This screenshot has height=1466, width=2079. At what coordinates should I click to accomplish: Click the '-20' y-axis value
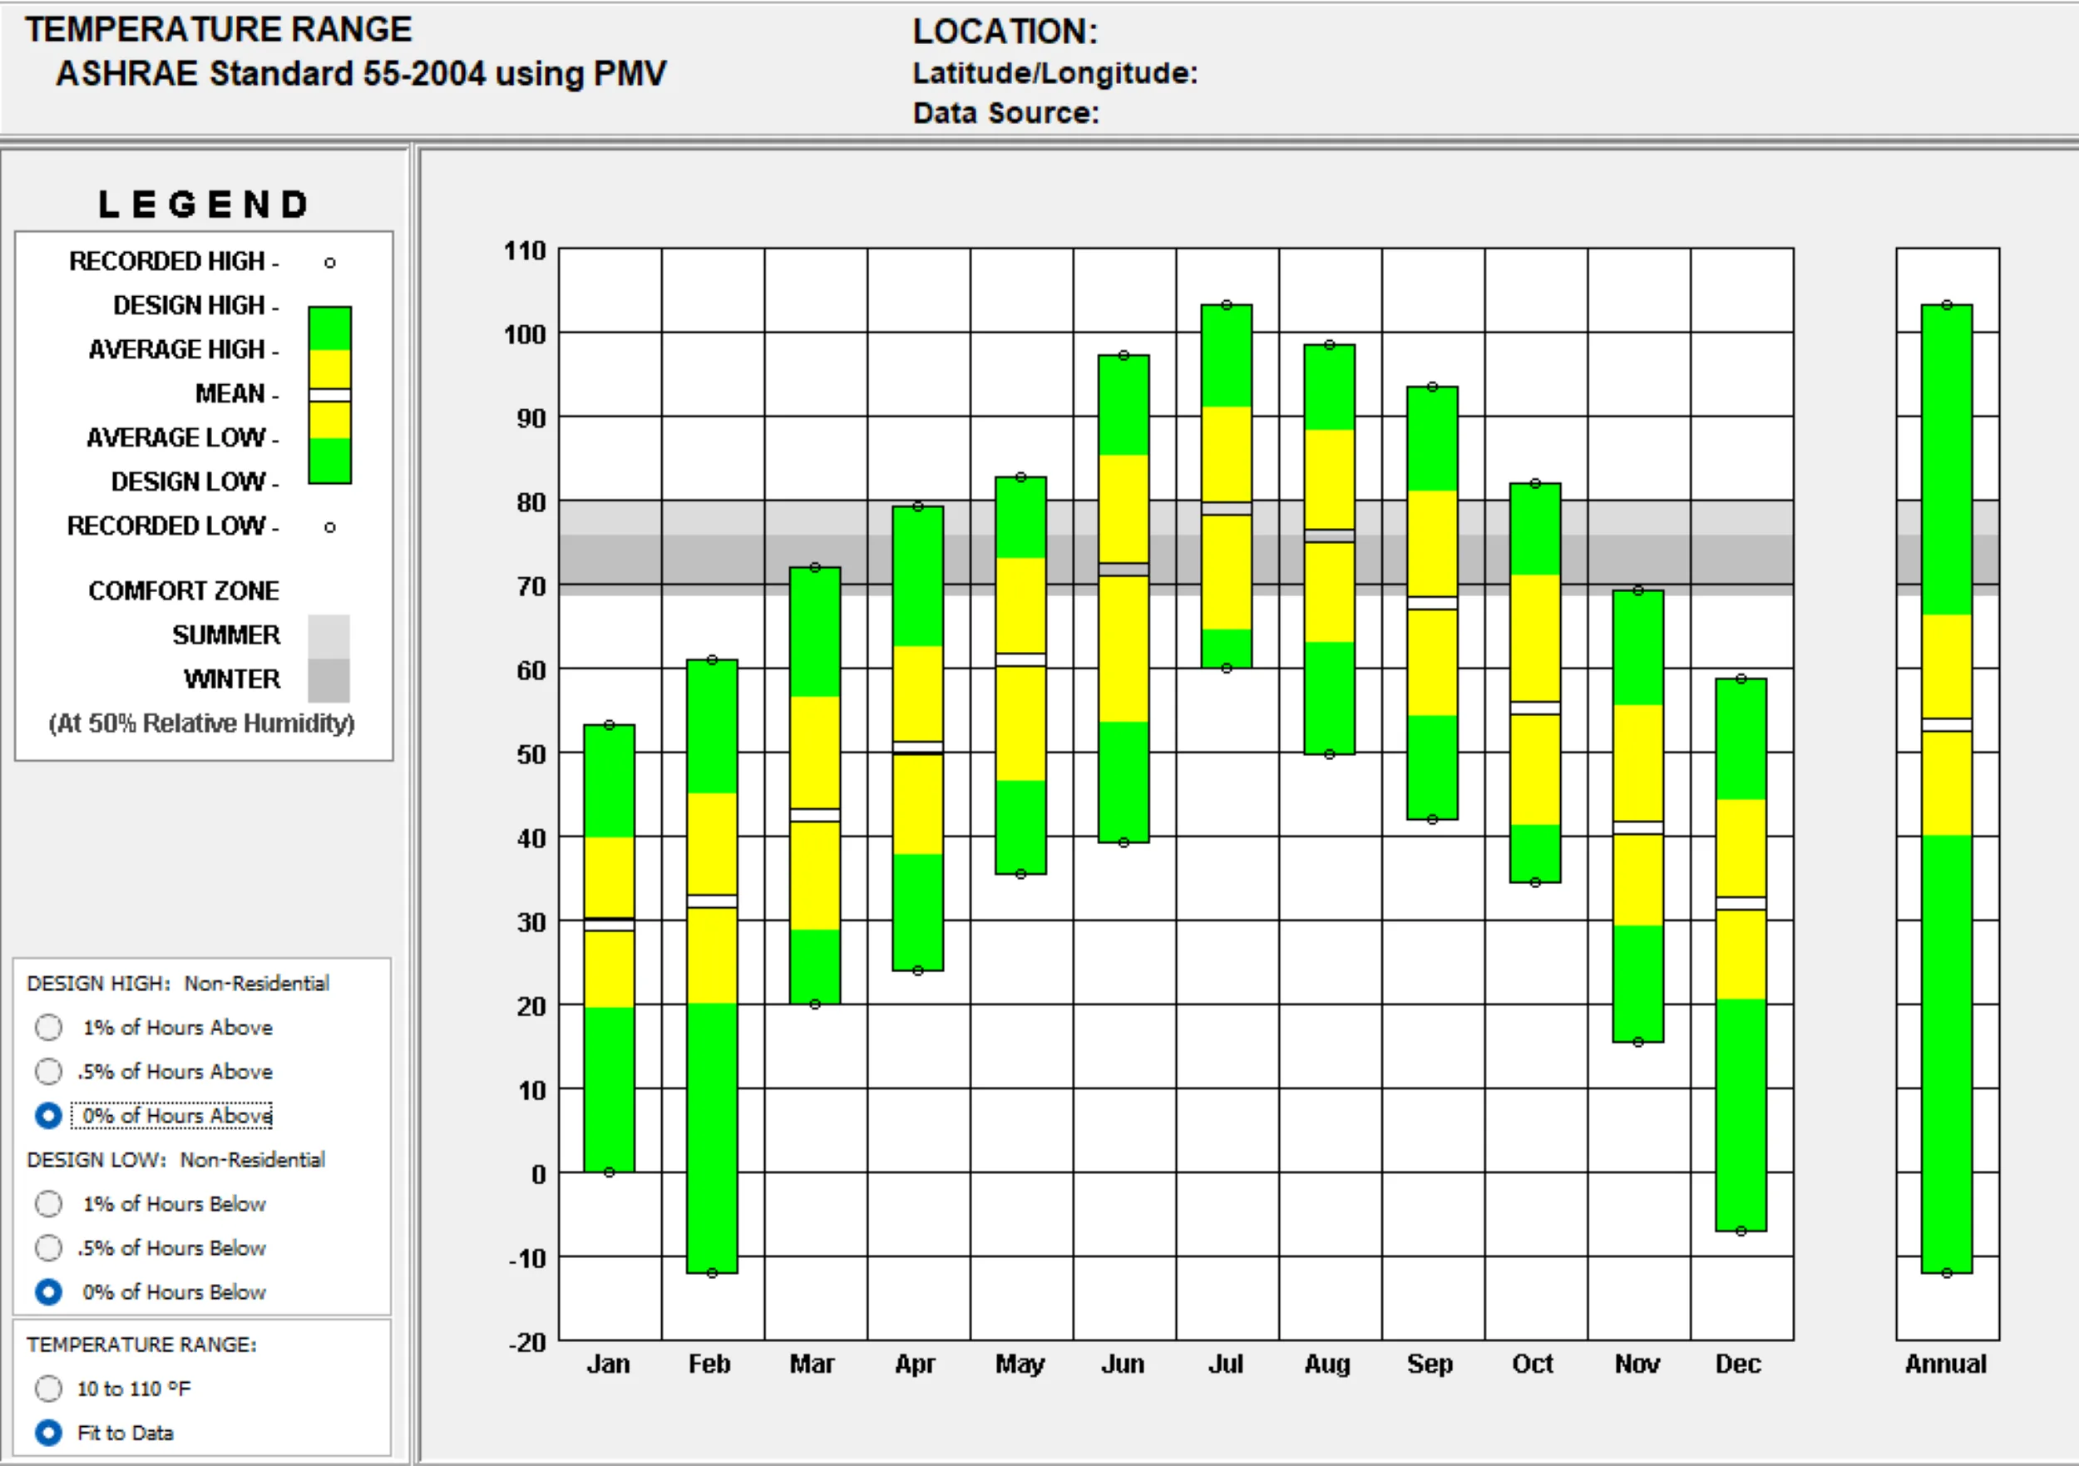point(527,1342)
